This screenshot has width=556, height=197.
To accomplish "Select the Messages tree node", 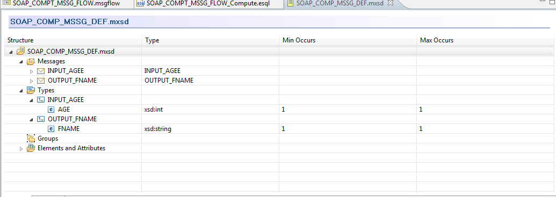I will tap(51, 61).
